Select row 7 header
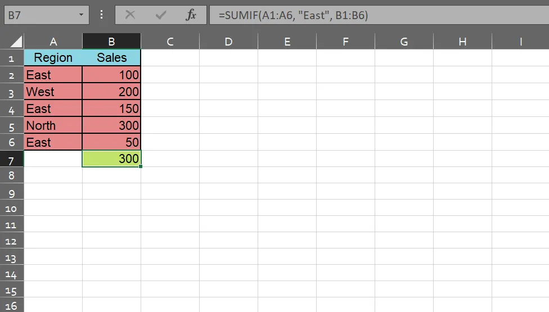Viewport: 549px width, 312px height. pos(12,159)
